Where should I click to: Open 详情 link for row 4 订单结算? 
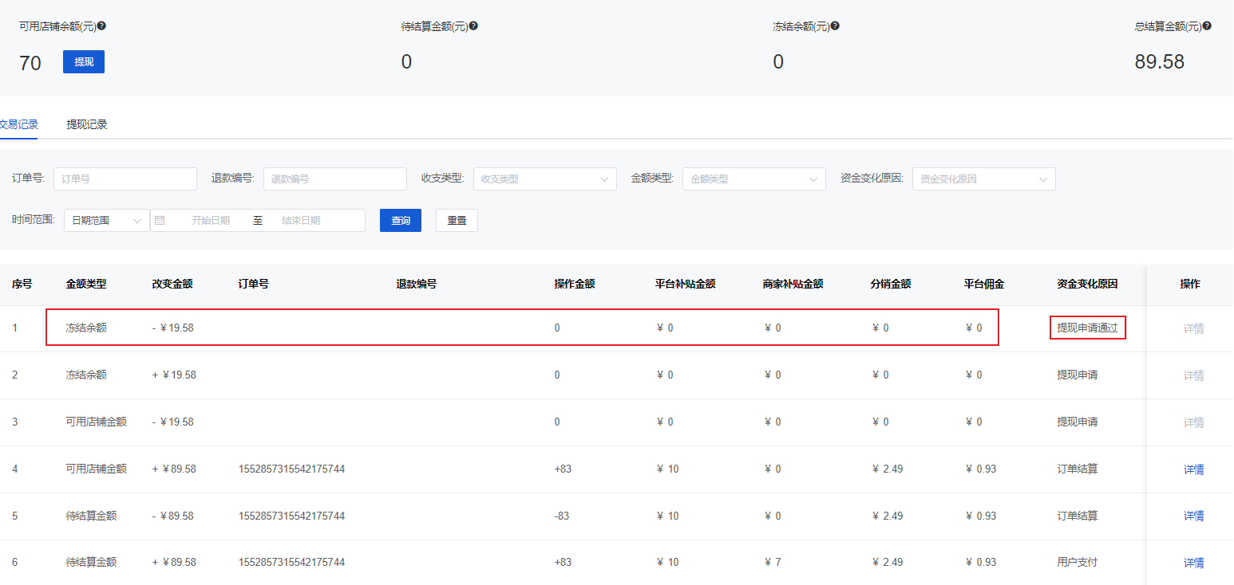click(x=1193, y=469)
